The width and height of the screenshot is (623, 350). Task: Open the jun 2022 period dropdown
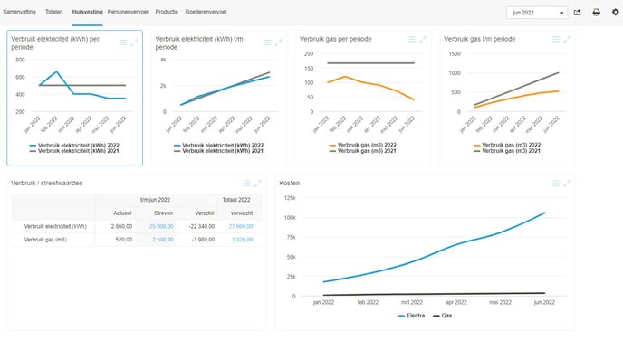pyautogui.click(x=537, y=13)
